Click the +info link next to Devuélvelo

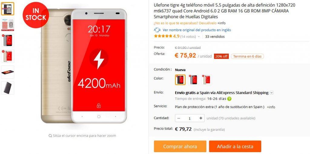[221, 23]
